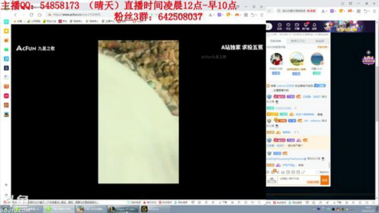
Task: Click the yellow shield extension dropdown
Action: pos(228,15)
